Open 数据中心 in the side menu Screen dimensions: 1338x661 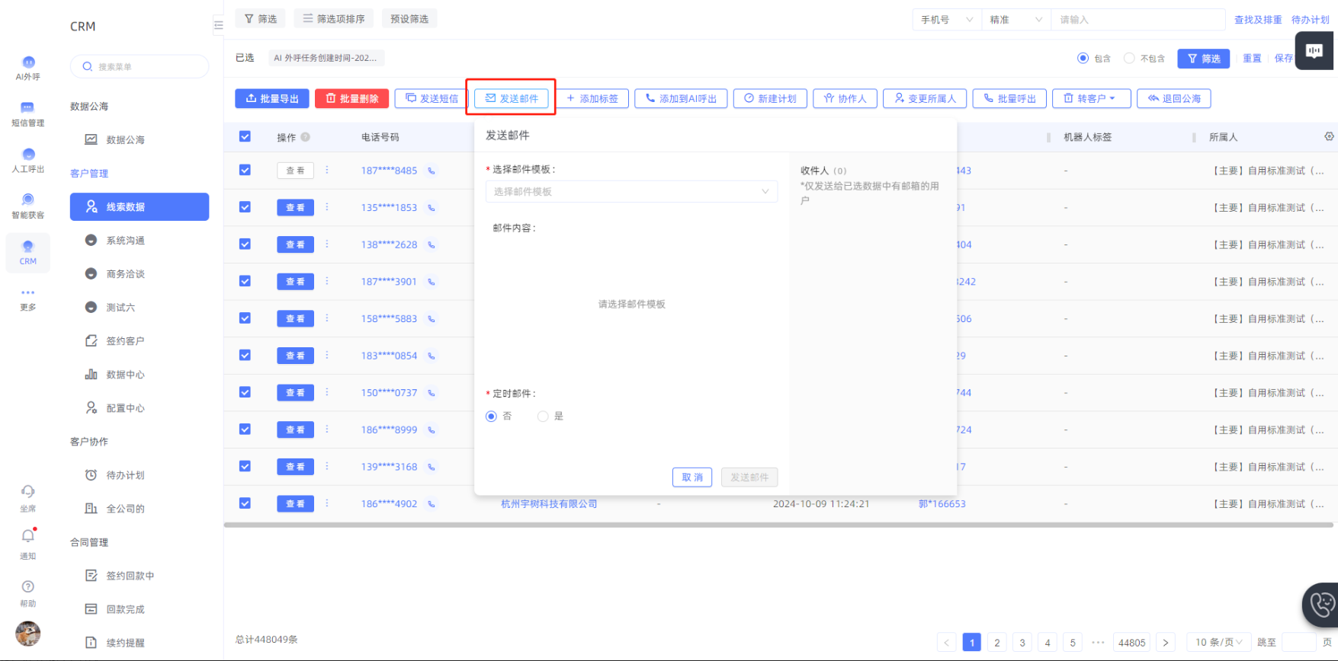(125, 375)
